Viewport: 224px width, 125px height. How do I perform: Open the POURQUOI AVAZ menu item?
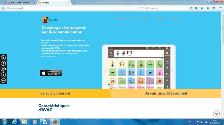click(x=123, y=19)
